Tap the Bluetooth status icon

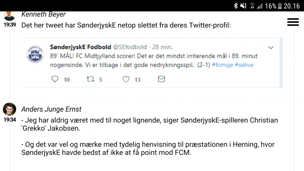235,6
